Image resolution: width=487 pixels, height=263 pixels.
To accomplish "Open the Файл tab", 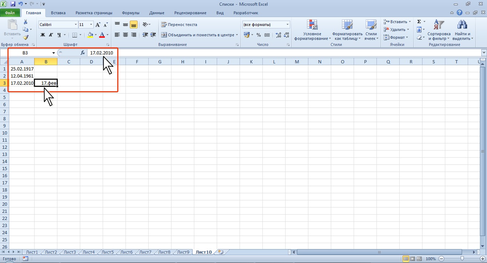I will pyautogui.click(x=10, y=13).
